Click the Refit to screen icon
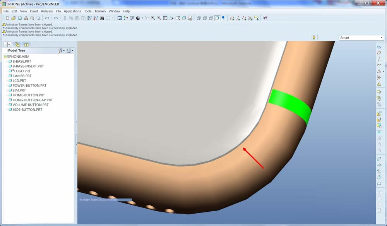Viewport: 387px width, 226px height. [x=165, y=18]
